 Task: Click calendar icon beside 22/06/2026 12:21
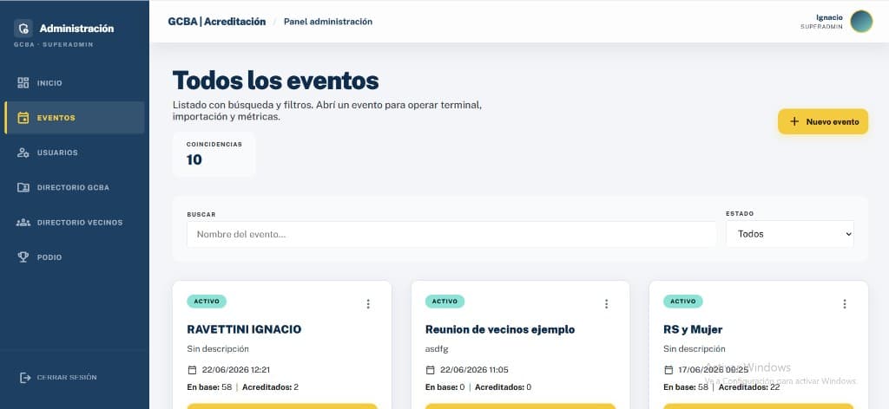point(192,370)
